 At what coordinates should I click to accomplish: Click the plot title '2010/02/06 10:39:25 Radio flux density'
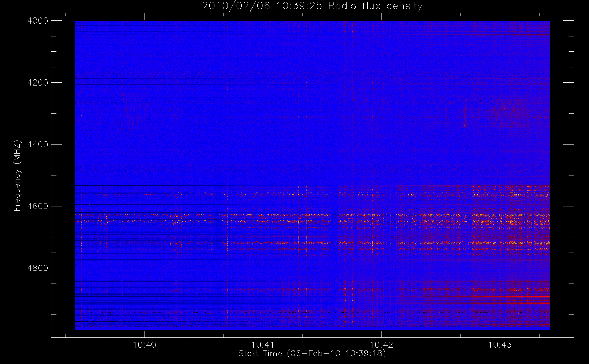click(x=312, y=6)
